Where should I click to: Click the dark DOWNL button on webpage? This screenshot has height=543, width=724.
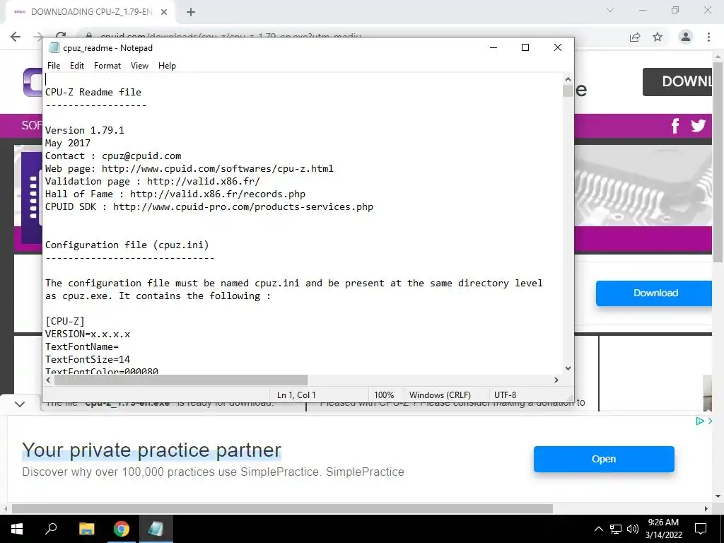(x=677, y=82)
